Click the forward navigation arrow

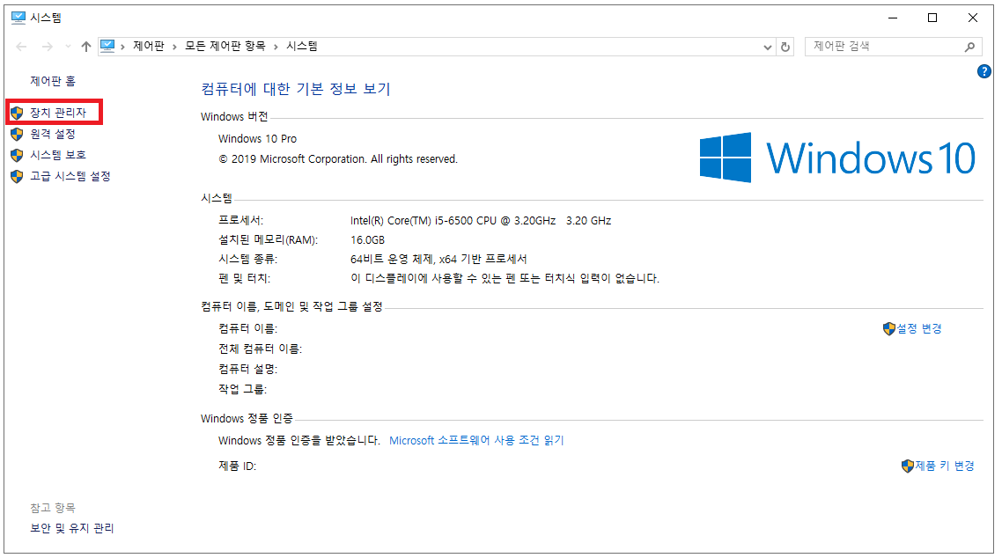coord(48,47)
